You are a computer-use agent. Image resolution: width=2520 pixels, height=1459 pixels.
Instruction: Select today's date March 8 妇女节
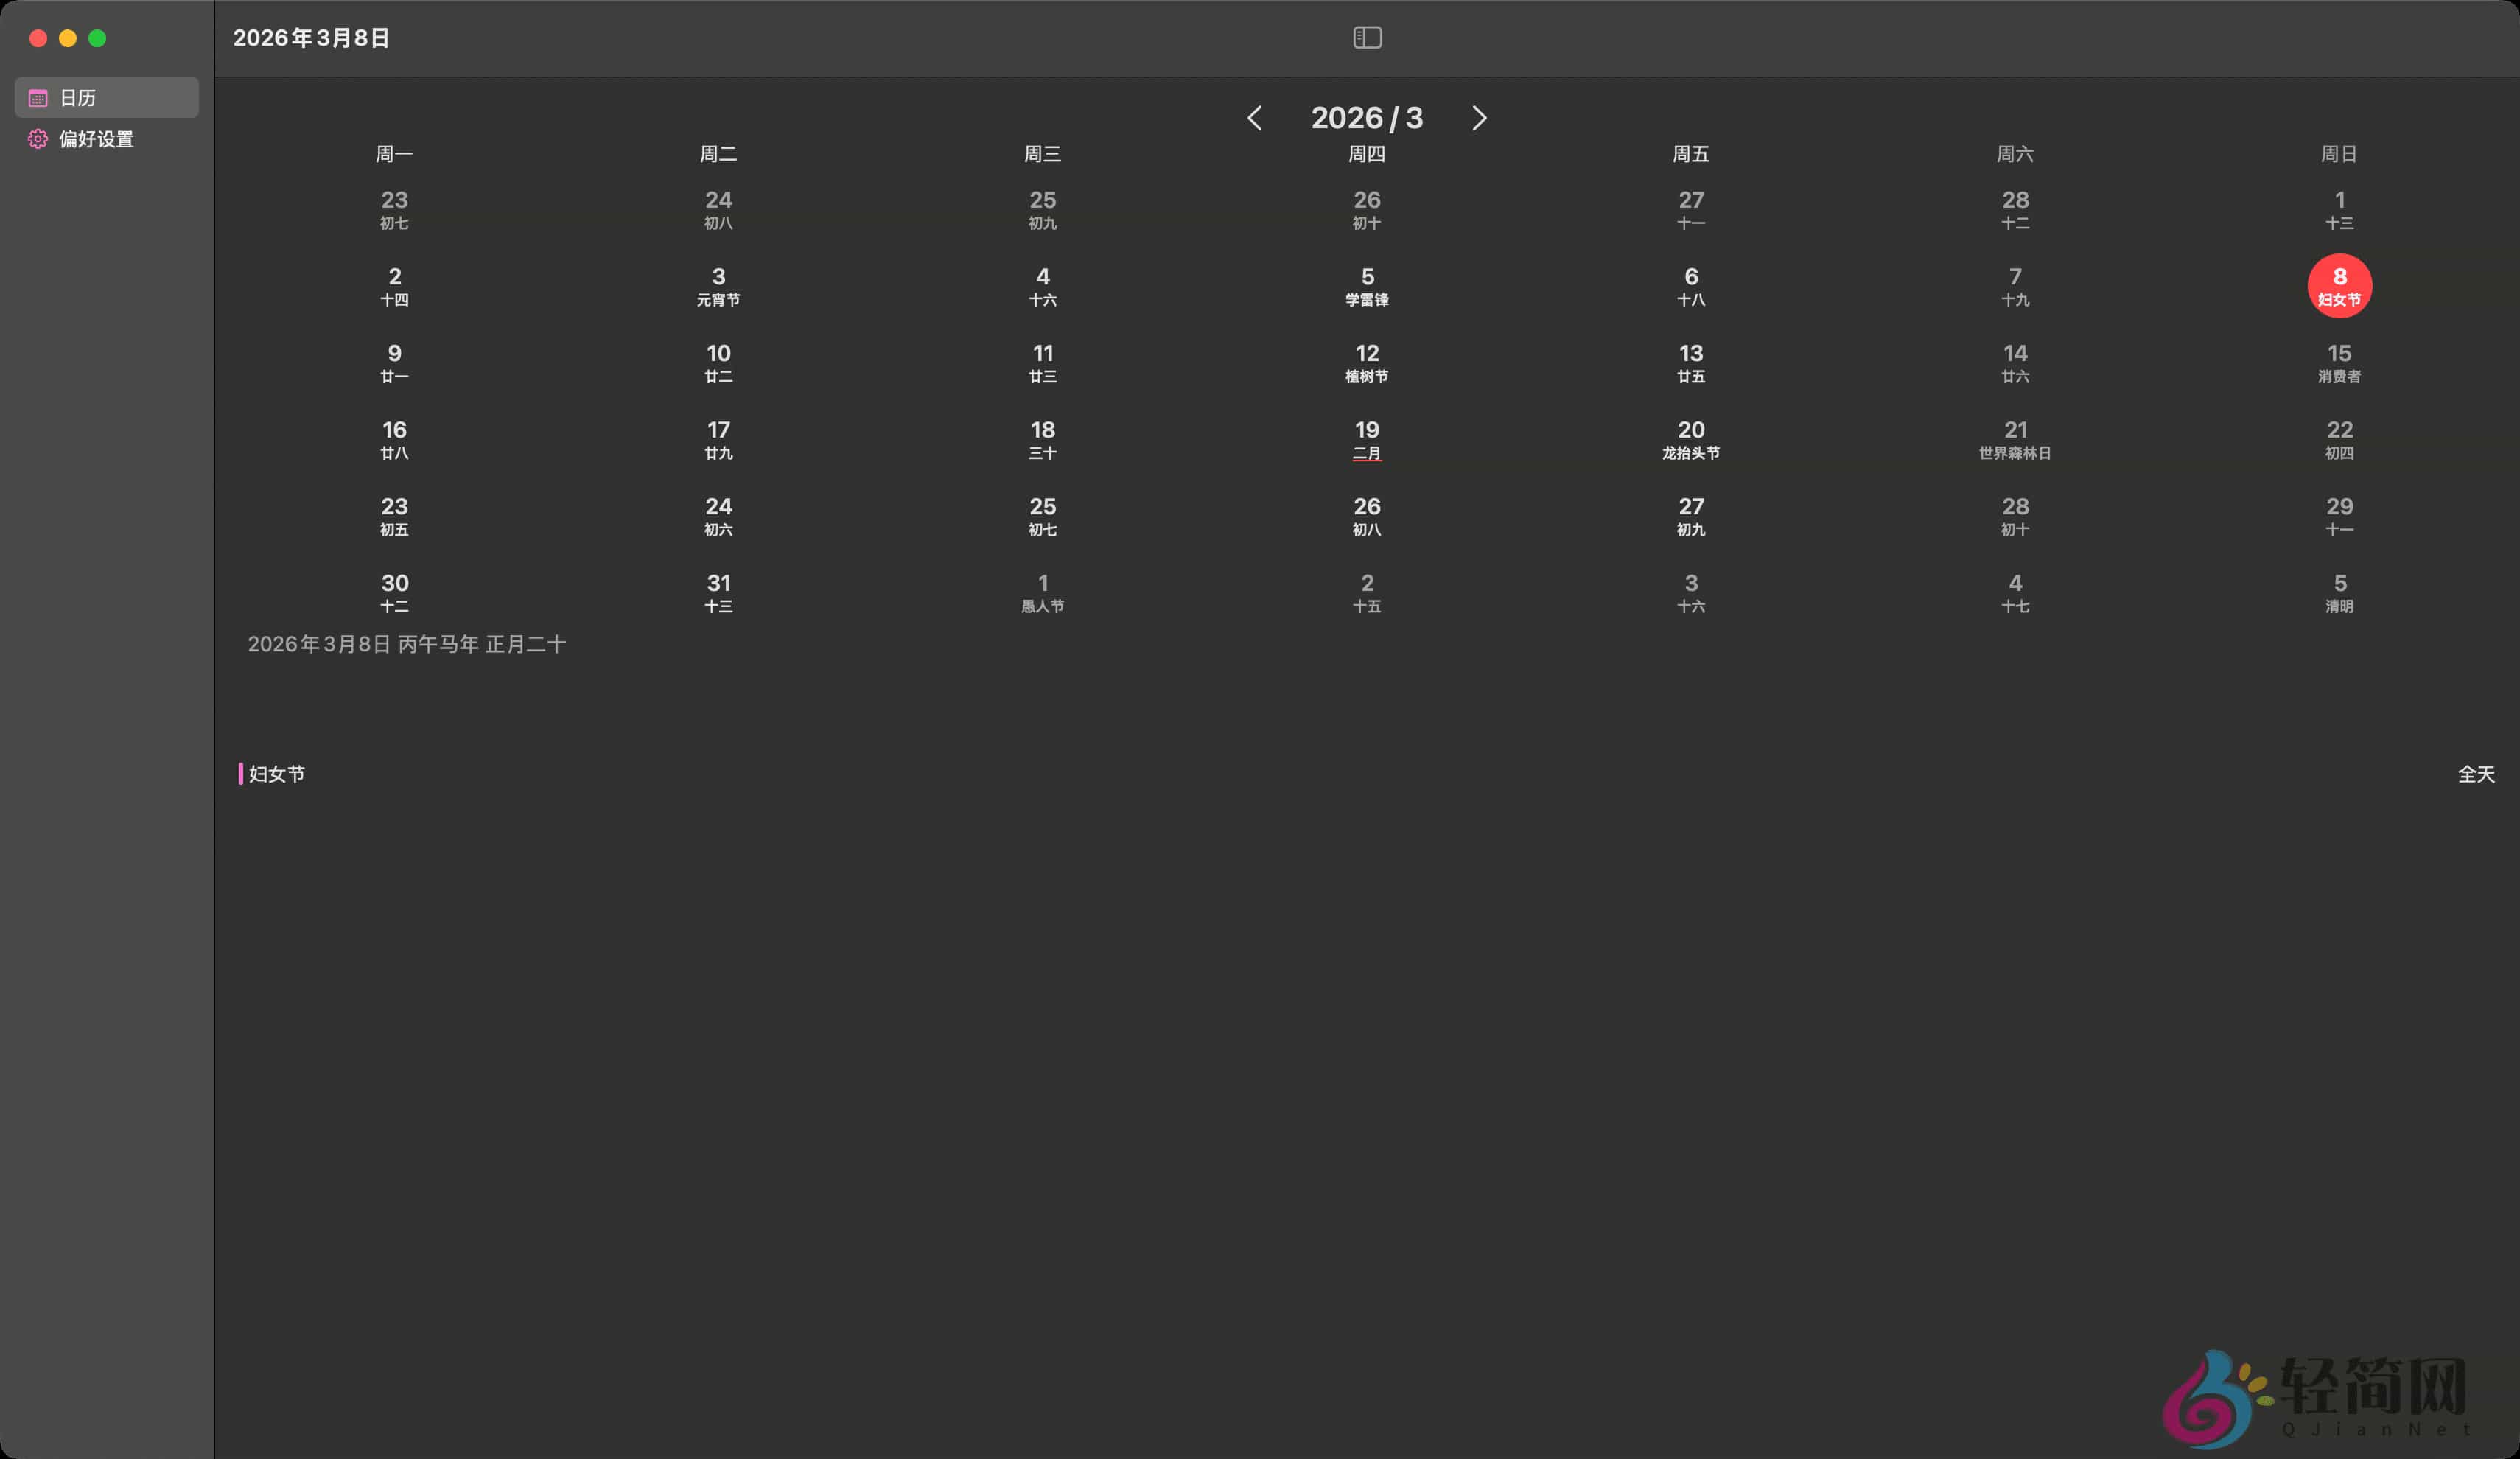click(x=2339, y=286)
